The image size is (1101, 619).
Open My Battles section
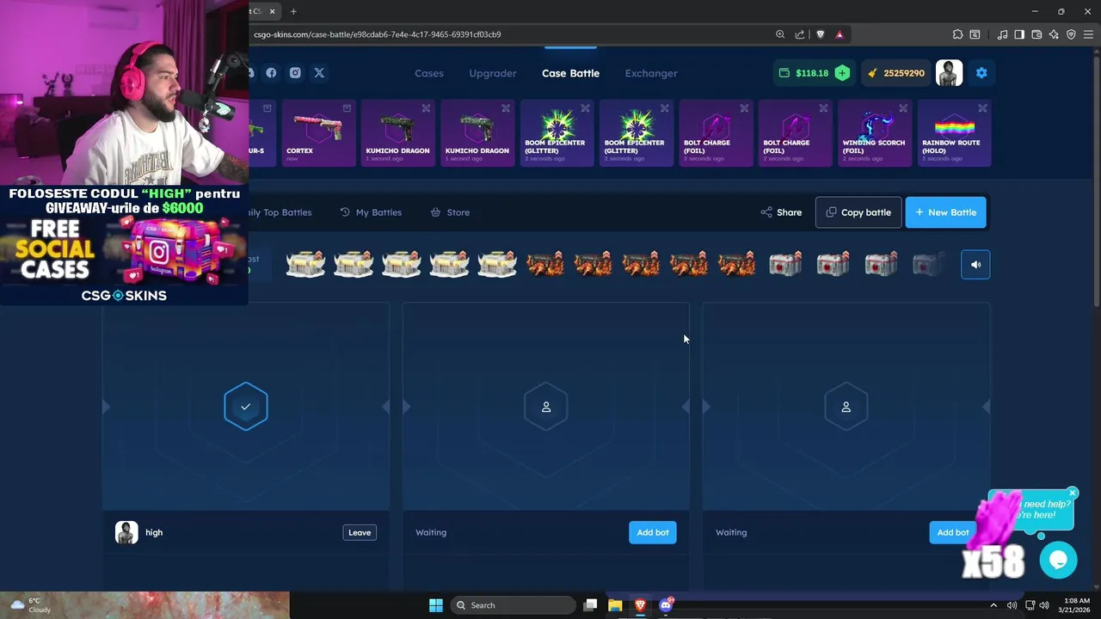coord(371,212)
